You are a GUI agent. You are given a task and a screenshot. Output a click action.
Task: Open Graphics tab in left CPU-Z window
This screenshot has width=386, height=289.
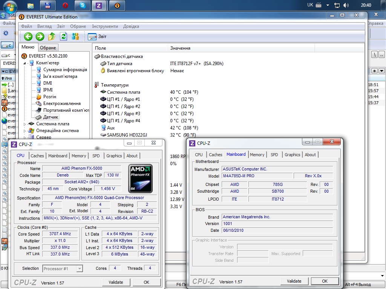pyautogui.click(x=114, y=156)
